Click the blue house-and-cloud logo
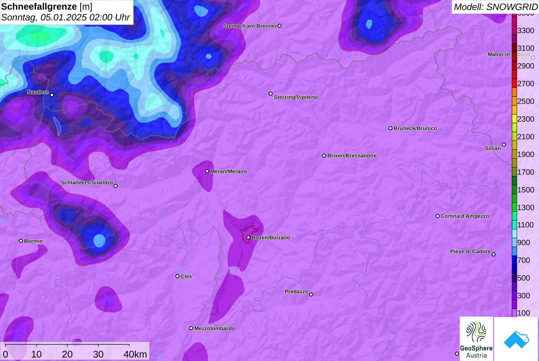 516,339
